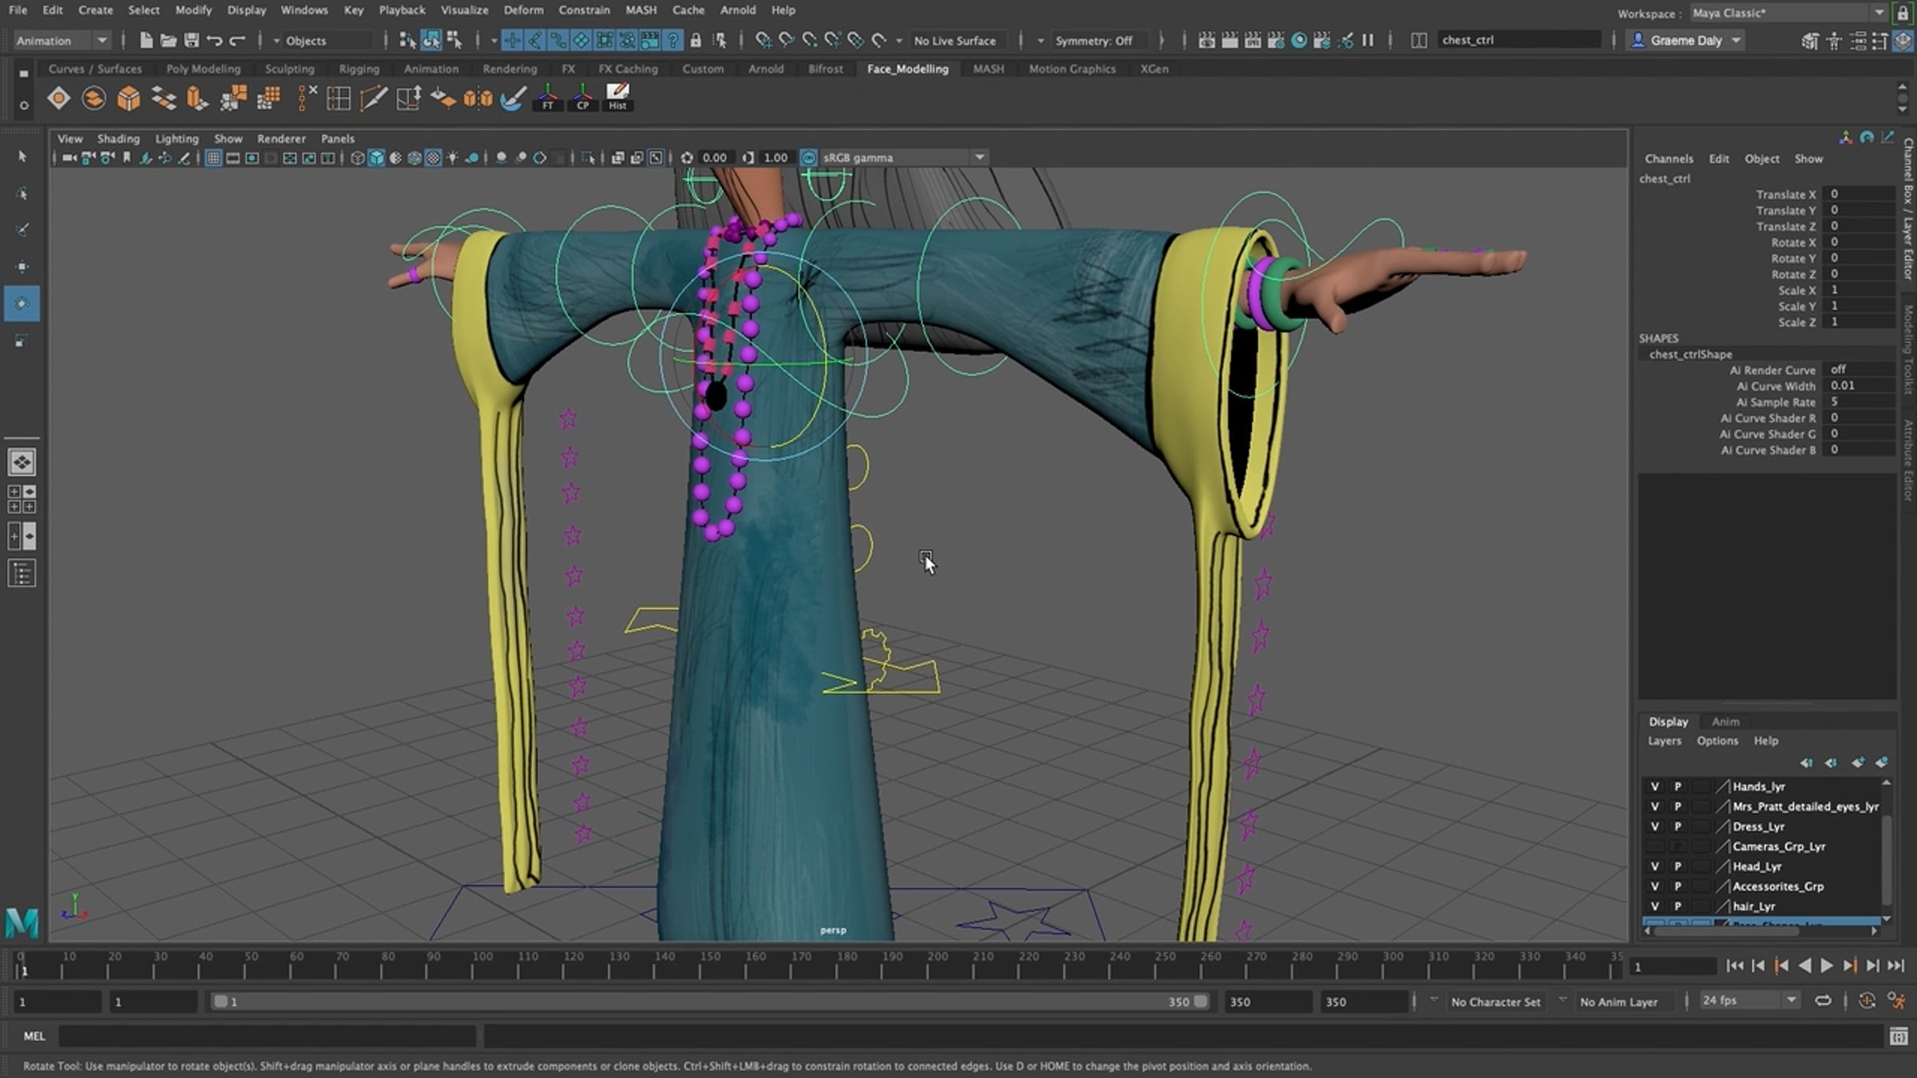Click the open scene folder icon
The height and width of the screenshot is (1078, 1917).
(x=168, y=40)
